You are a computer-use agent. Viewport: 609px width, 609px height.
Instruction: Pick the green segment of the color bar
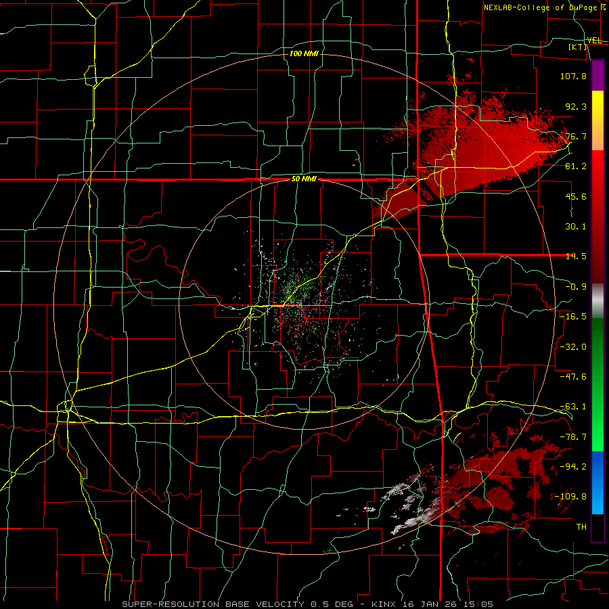point(597,384)
